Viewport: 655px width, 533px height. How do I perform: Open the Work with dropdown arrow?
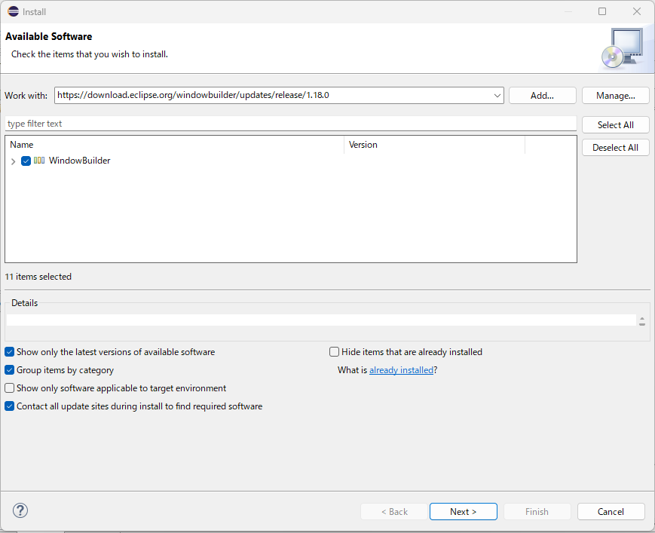pyautogui.click(x=497, y=96)
